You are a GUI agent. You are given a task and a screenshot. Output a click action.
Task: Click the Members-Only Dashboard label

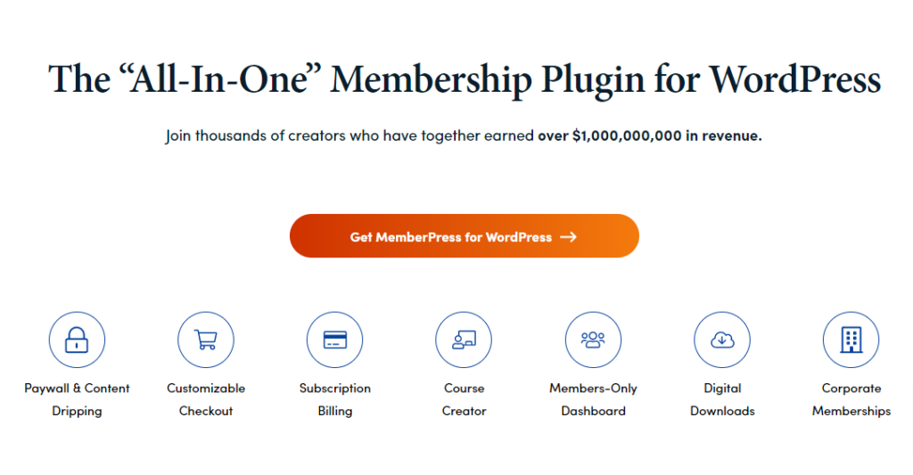tap(593, 399)
